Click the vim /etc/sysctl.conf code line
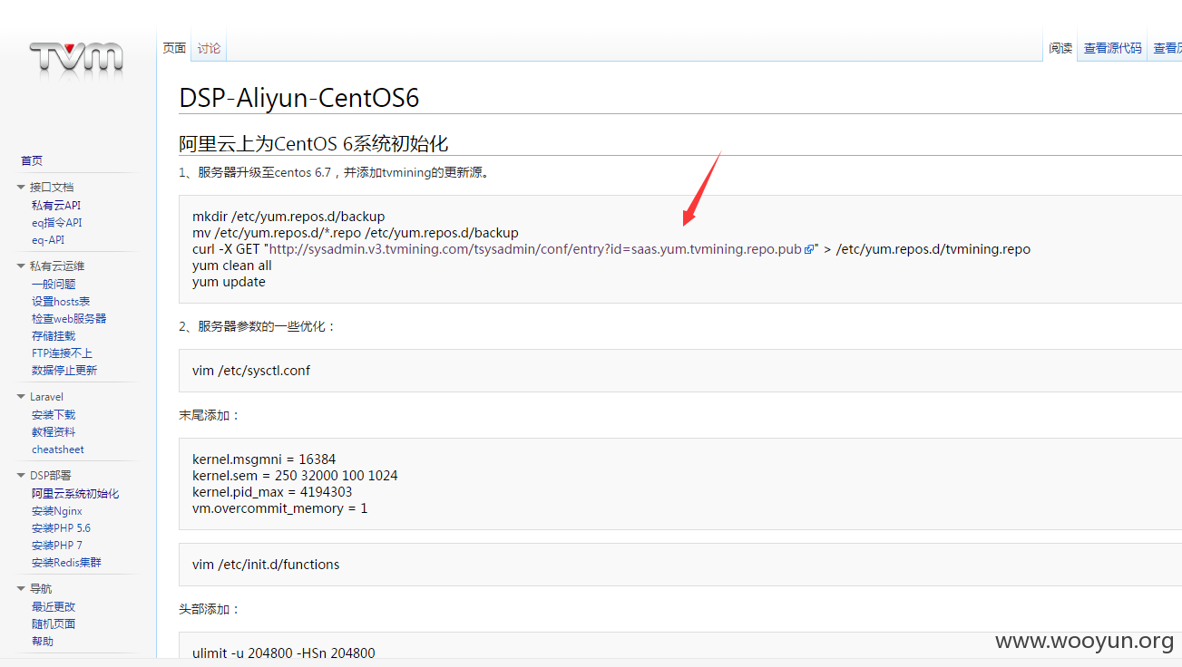1182x667 pixels. point(251,371)
